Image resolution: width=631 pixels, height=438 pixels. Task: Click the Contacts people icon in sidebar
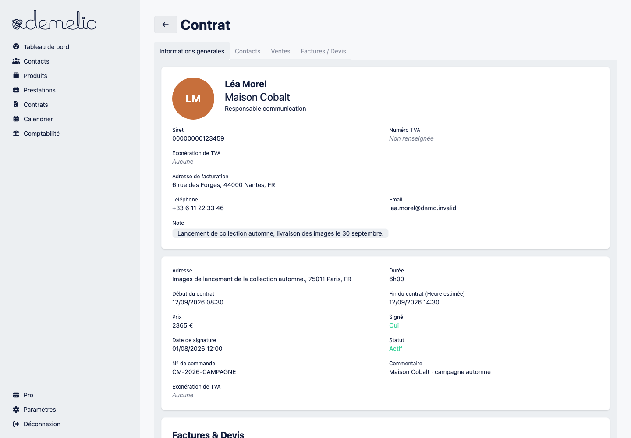tap(16, 61)
